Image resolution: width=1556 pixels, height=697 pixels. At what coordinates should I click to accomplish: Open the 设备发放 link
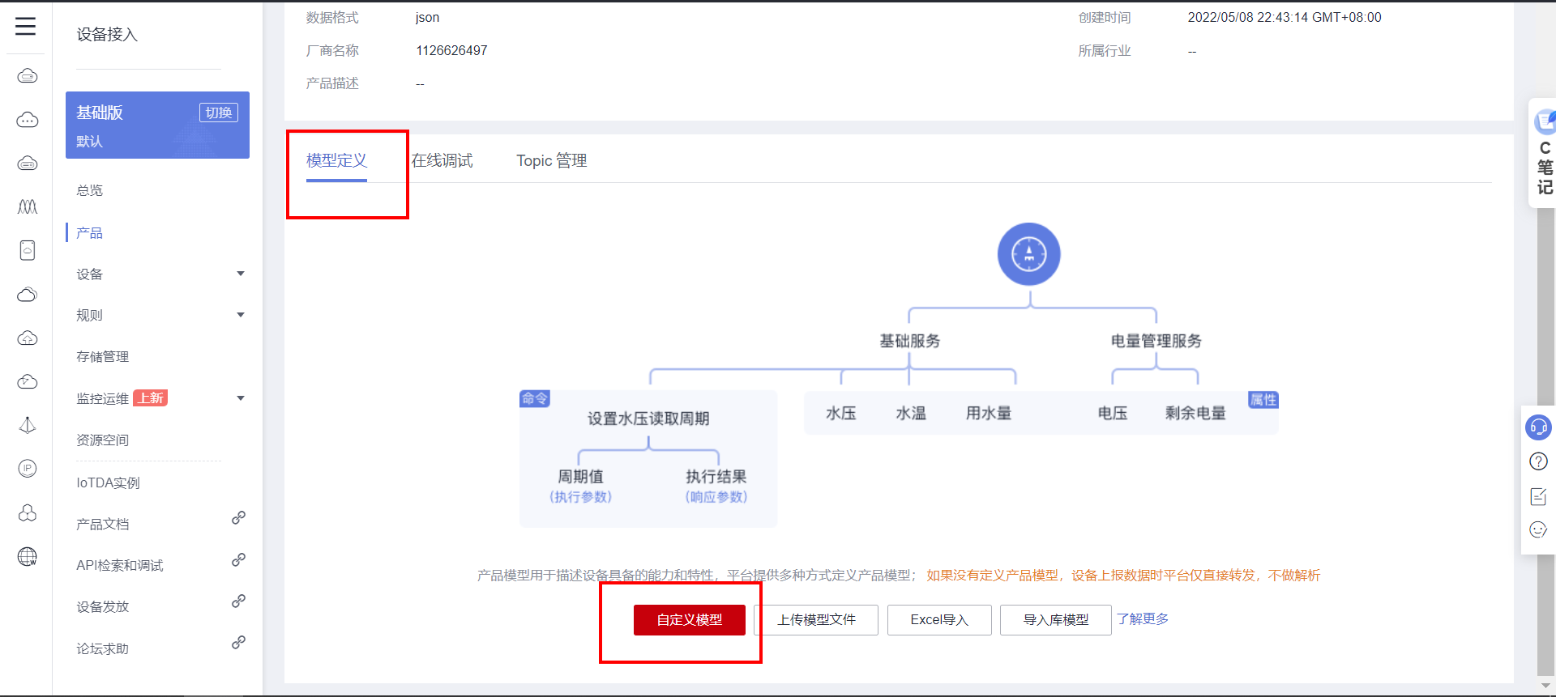click(x=102, y=607)
